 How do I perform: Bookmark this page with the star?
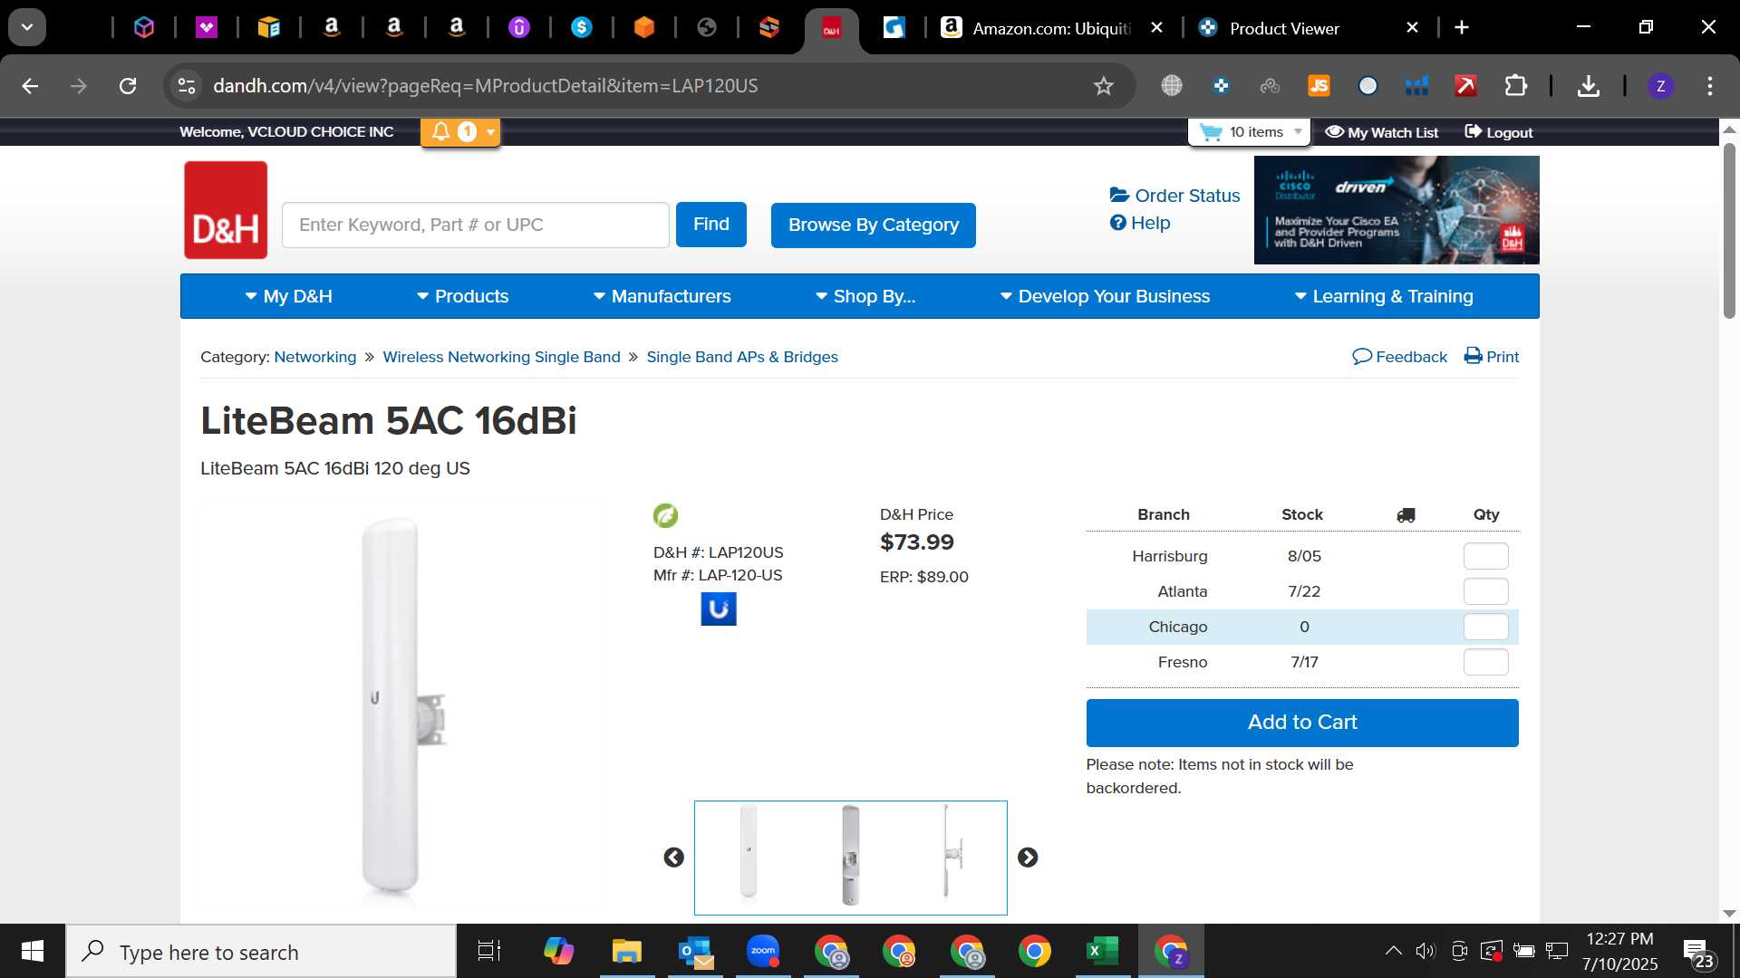point(1103,86)
